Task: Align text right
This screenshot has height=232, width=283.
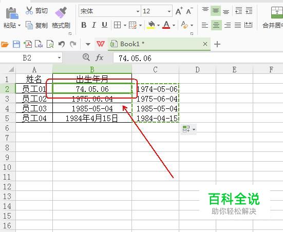Action: [228, 25]
